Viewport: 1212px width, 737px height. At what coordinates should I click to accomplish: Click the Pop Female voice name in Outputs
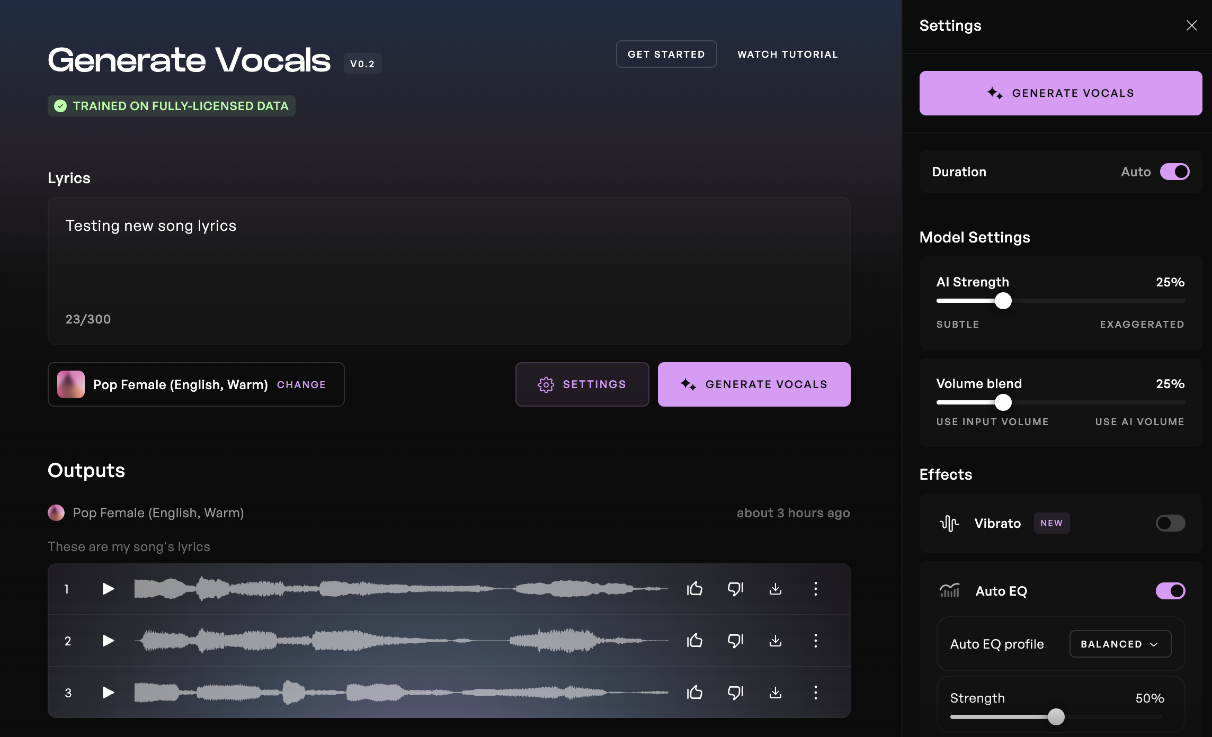(x=158, y=513)
